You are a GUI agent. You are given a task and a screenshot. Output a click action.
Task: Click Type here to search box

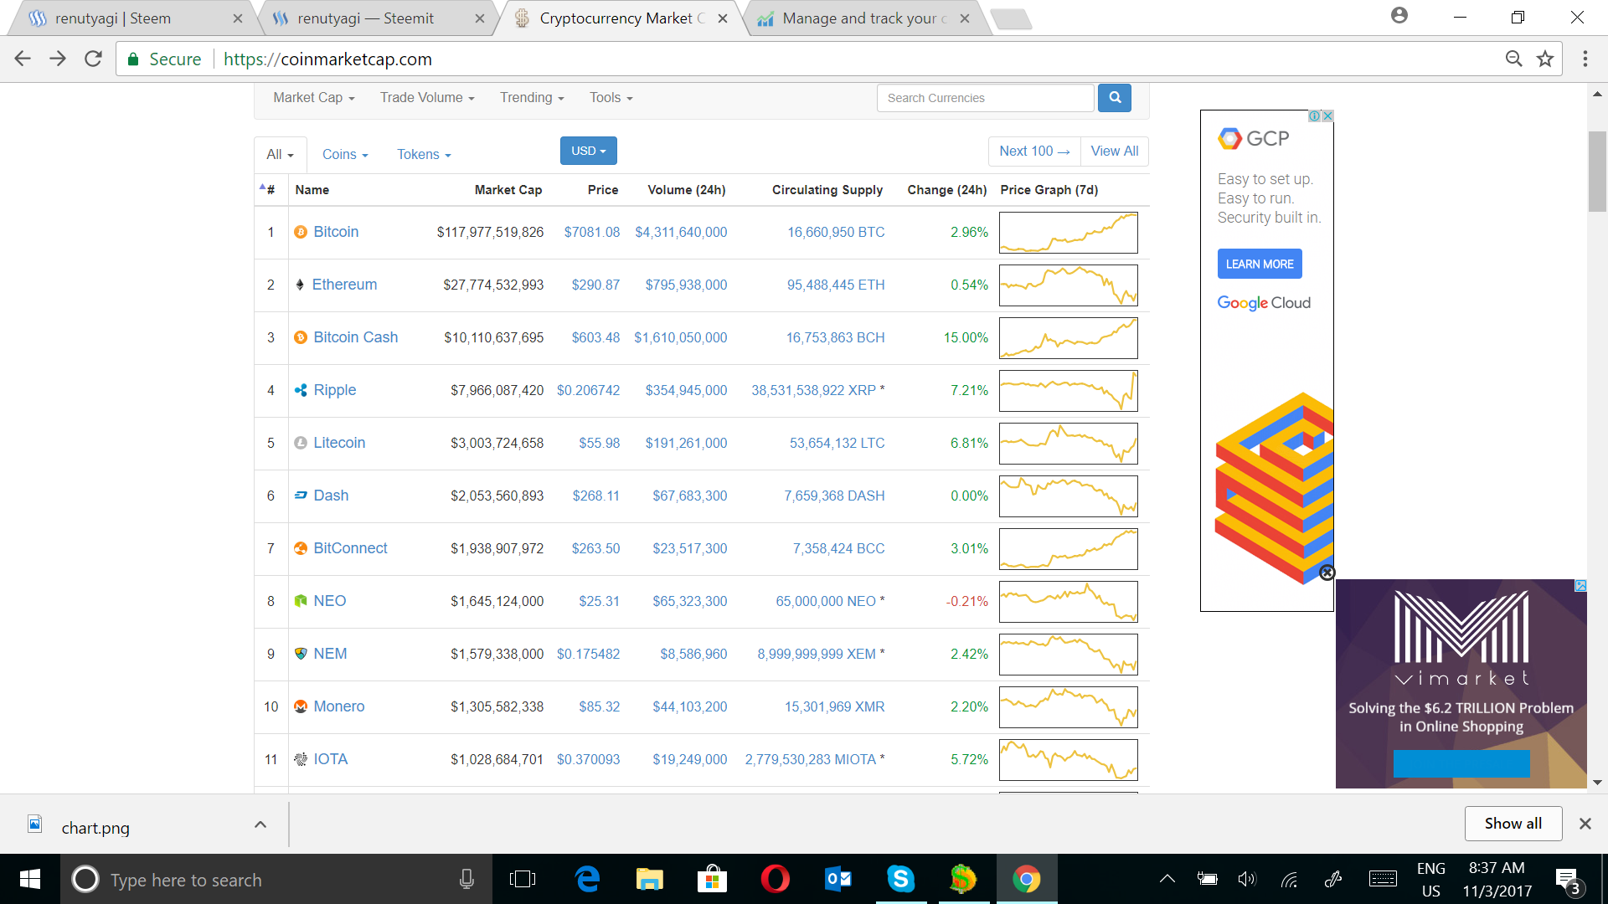[276, 879]
